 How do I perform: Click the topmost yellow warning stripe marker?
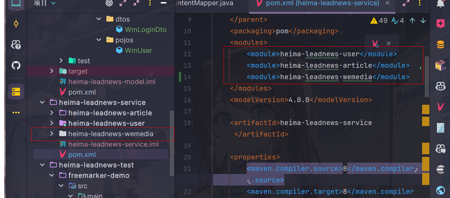[x=426, y=110]
